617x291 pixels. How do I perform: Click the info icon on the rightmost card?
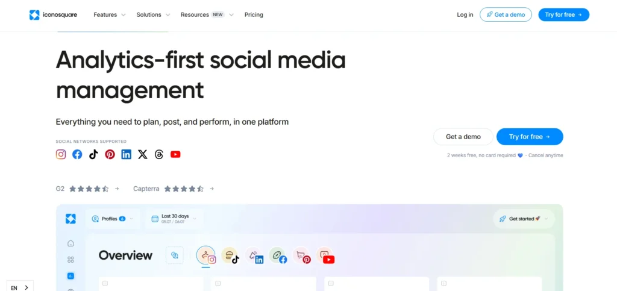tap(444, 283)
